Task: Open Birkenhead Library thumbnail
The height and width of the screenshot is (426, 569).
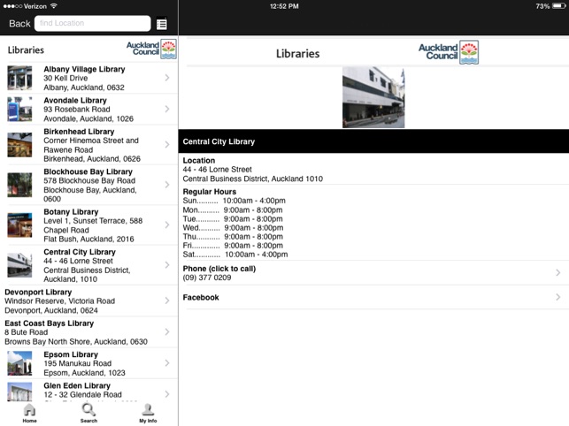Action: click(x=19, y=145)
